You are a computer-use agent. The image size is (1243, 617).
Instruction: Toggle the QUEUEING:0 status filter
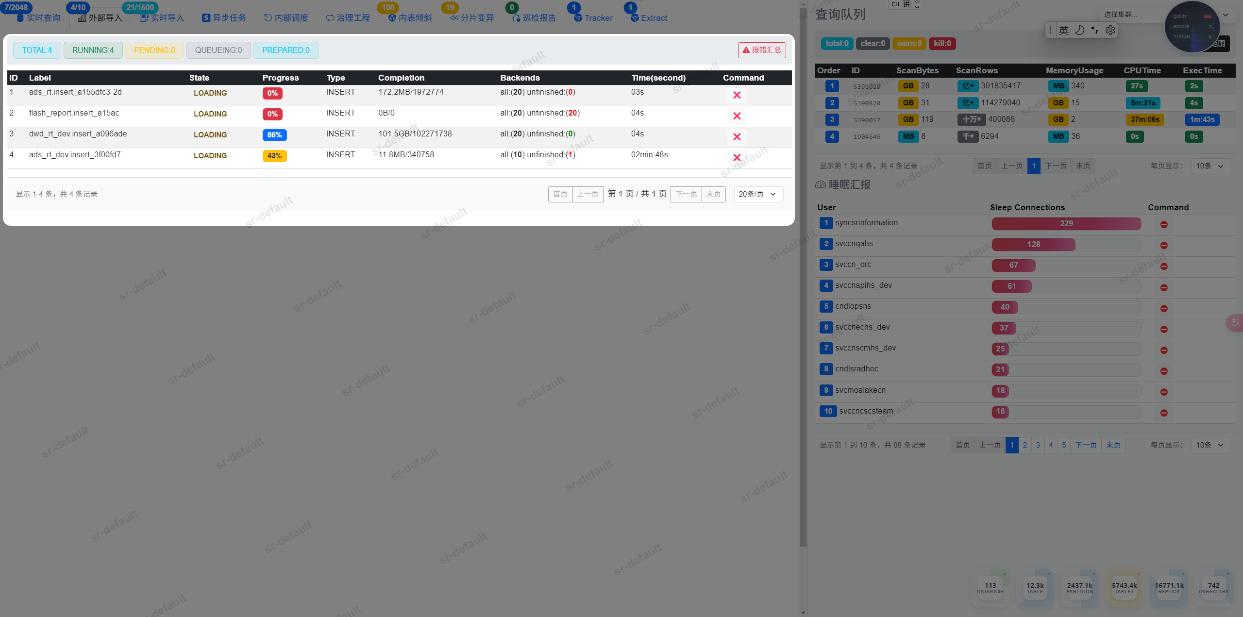coord(218,50)
